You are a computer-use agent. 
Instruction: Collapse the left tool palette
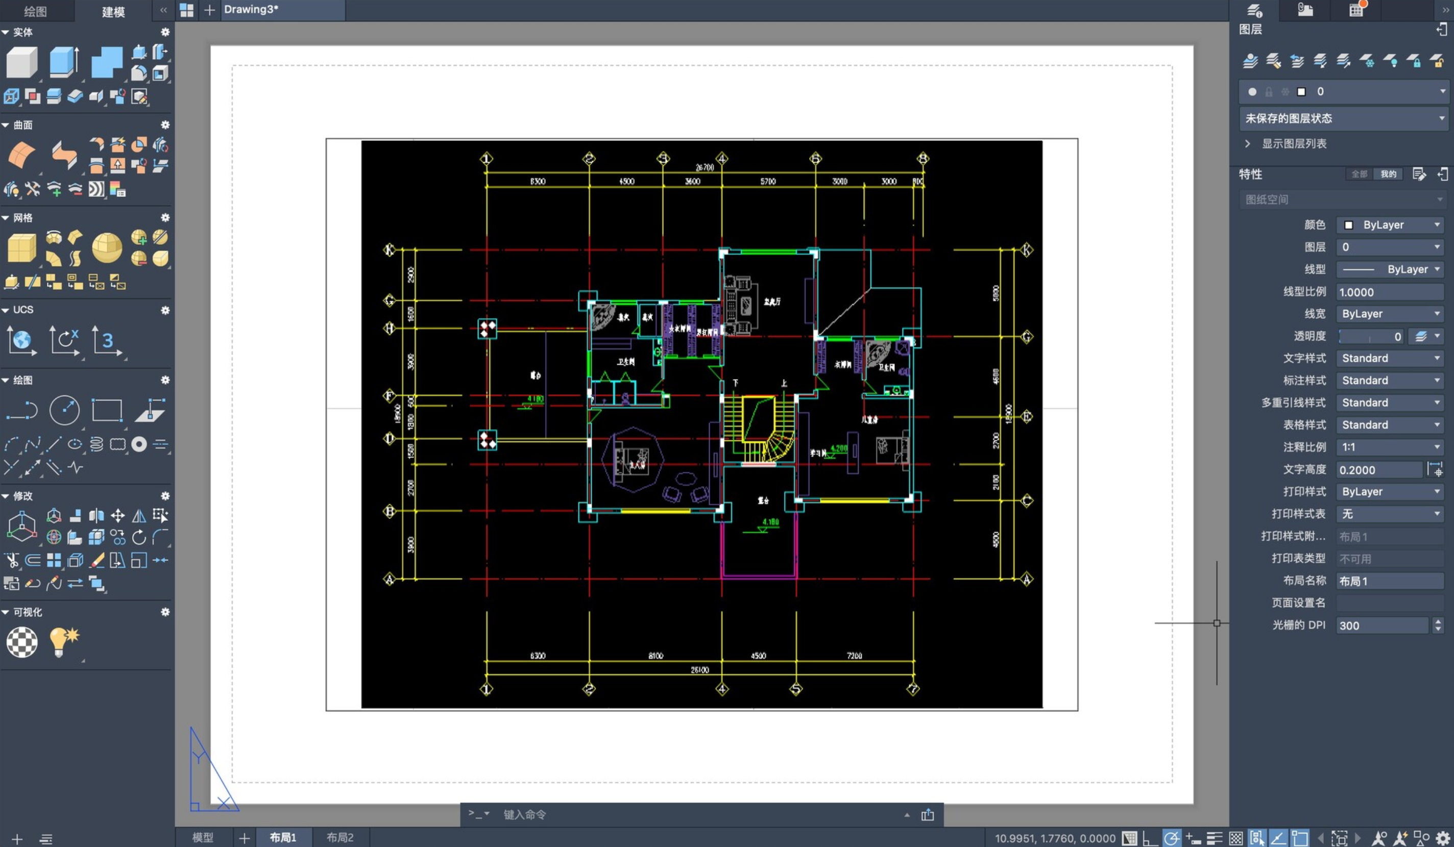pos(163,10)
